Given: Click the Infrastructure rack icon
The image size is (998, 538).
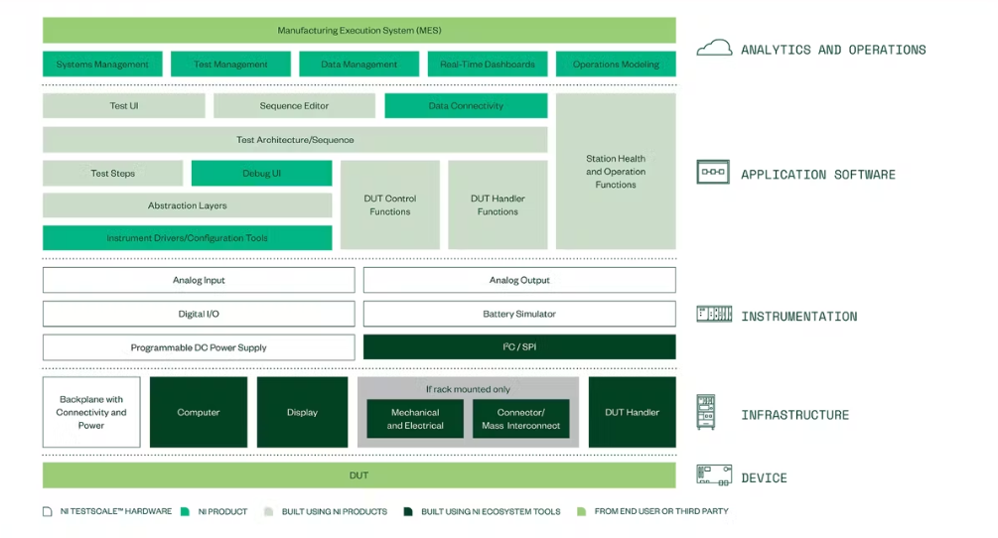Looking at the screenshot, I should (706, 412).
